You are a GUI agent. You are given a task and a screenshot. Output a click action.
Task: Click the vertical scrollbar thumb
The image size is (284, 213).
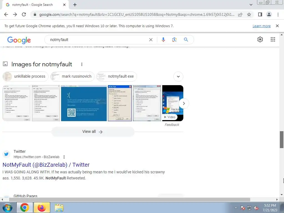(x=282, y=140)
